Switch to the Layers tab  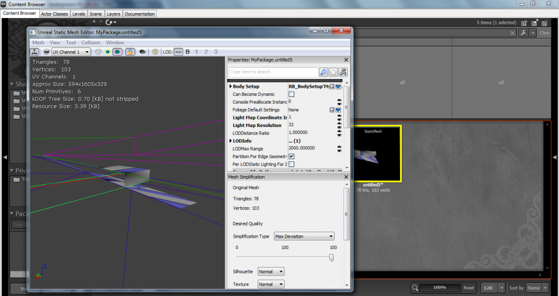(114, 14)
